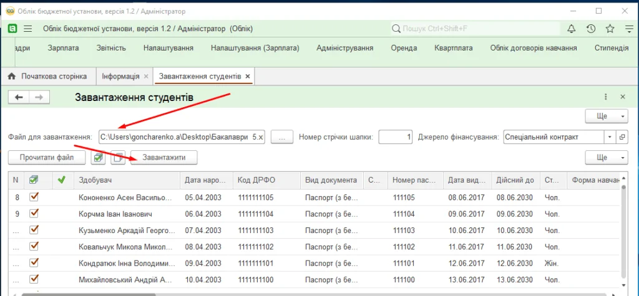Check all rows toolbar icon
Screen dimensions: 639x296
(98, 158)
